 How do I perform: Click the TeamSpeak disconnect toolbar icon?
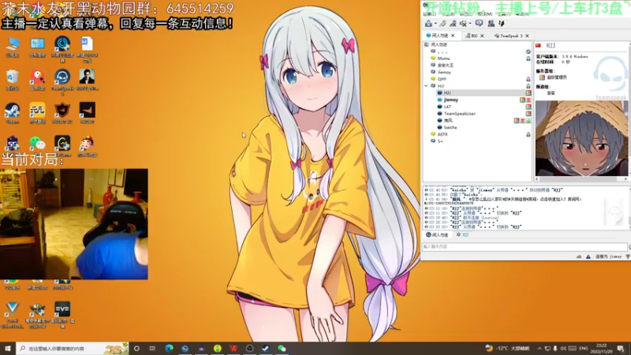click(443, 24)
